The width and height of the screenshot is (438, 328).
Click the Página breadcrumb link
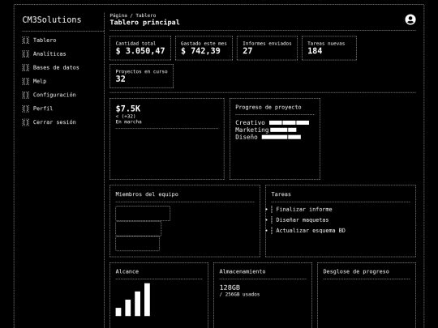pyautogui.click(x=118, y=15)
